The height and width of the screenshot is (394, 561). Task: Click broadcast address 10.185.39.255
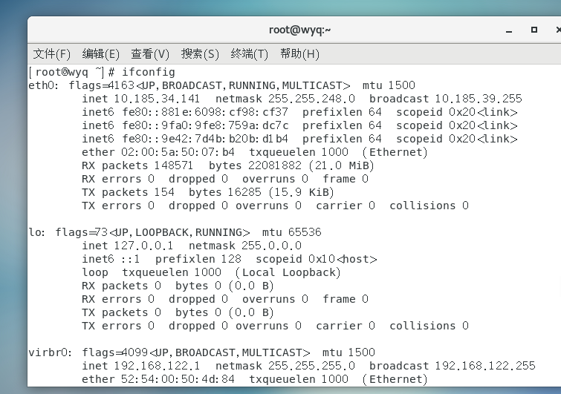coord(479,99)
